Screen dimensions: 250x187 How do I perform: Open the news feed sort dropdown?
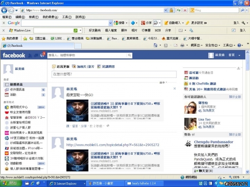click(x=163, y=83)
